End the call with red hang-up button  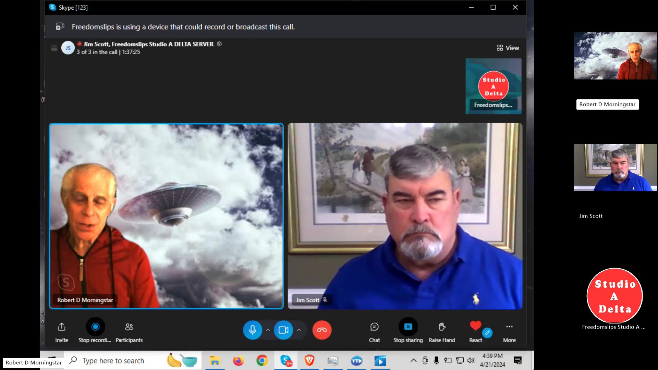click(x=322, y=330)
